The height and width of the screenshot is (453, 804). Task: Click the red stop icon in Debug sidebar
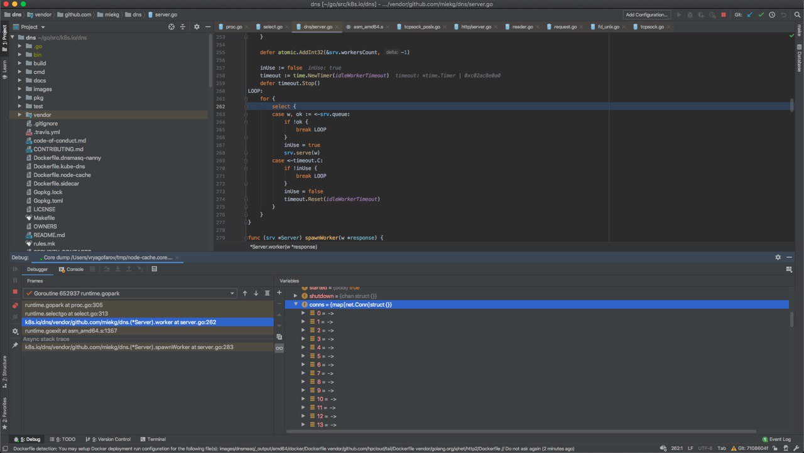(15, 292)
